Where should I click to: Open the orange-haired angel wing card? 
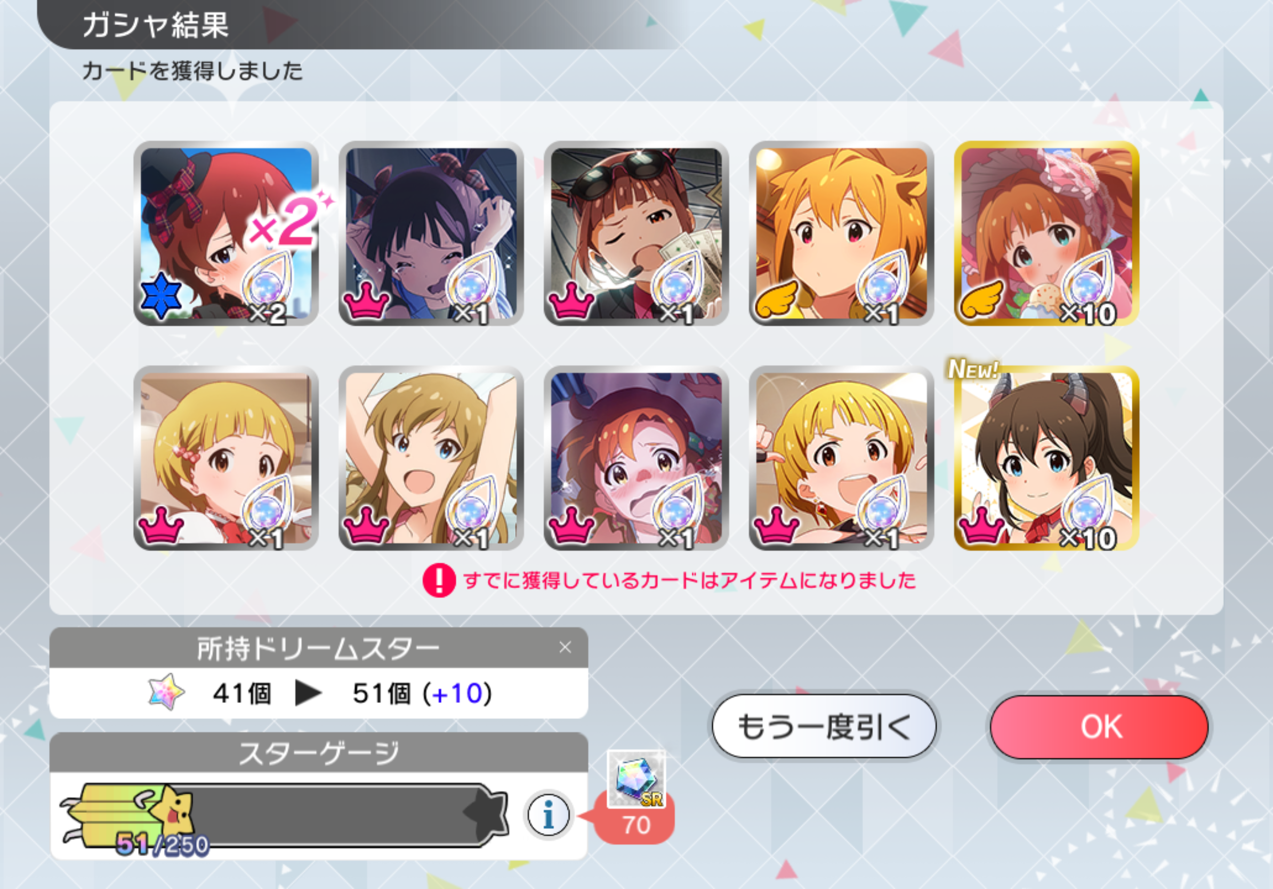coord(842,233)
